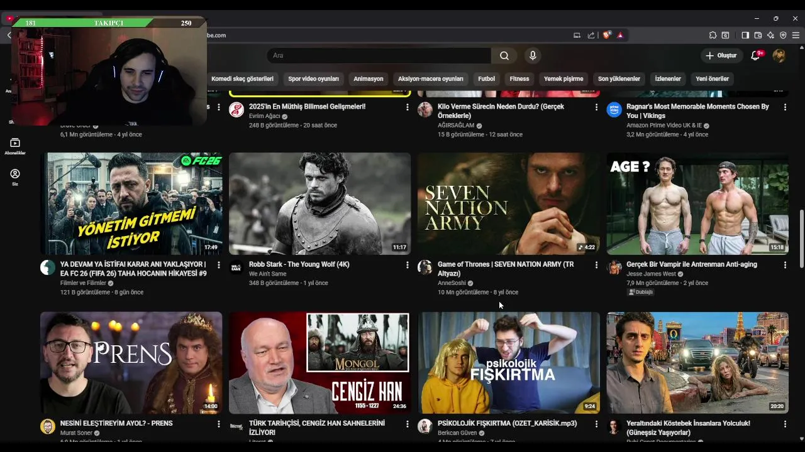805x452 pixels.
Task: Play the PRENS thumbnail video
Action: tap(131, 363)
